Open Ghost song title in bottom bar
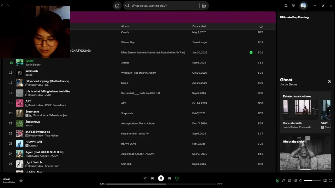 coord(6,179)
